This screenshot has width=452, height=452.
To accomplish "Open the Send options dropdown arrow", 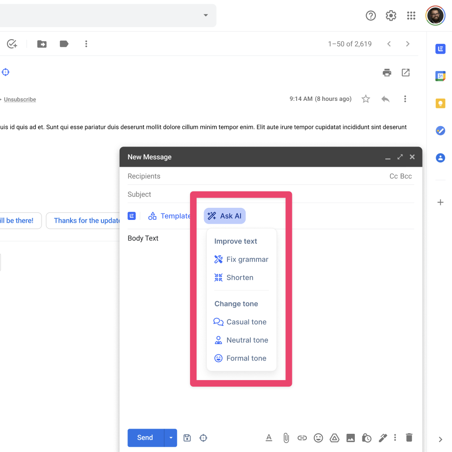I will point(170,438).
